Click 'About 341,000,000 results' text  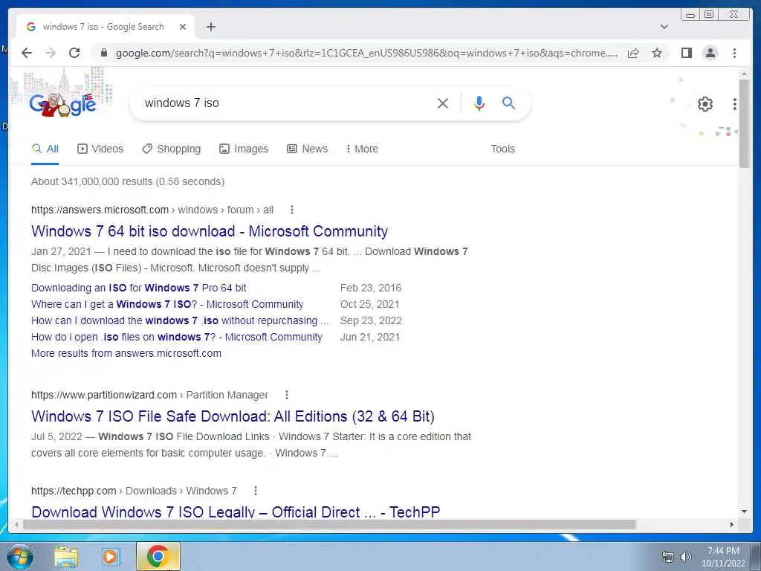click(x=128, y=181)
